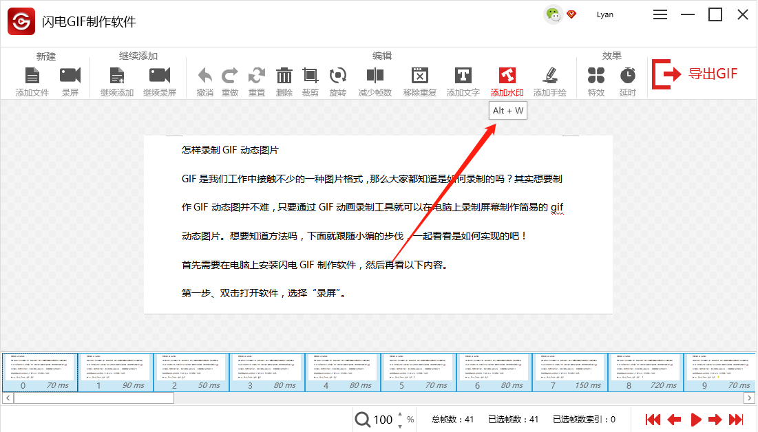Open the Lyan user account
Screen dimensions: 758x432
[x=604, y=14]
